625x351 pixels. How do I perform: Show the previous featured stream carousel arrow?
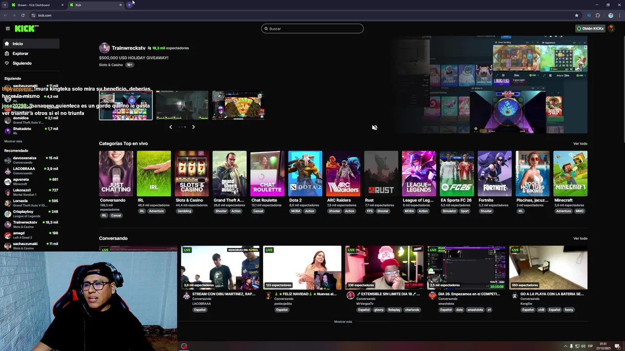[170, 127]
